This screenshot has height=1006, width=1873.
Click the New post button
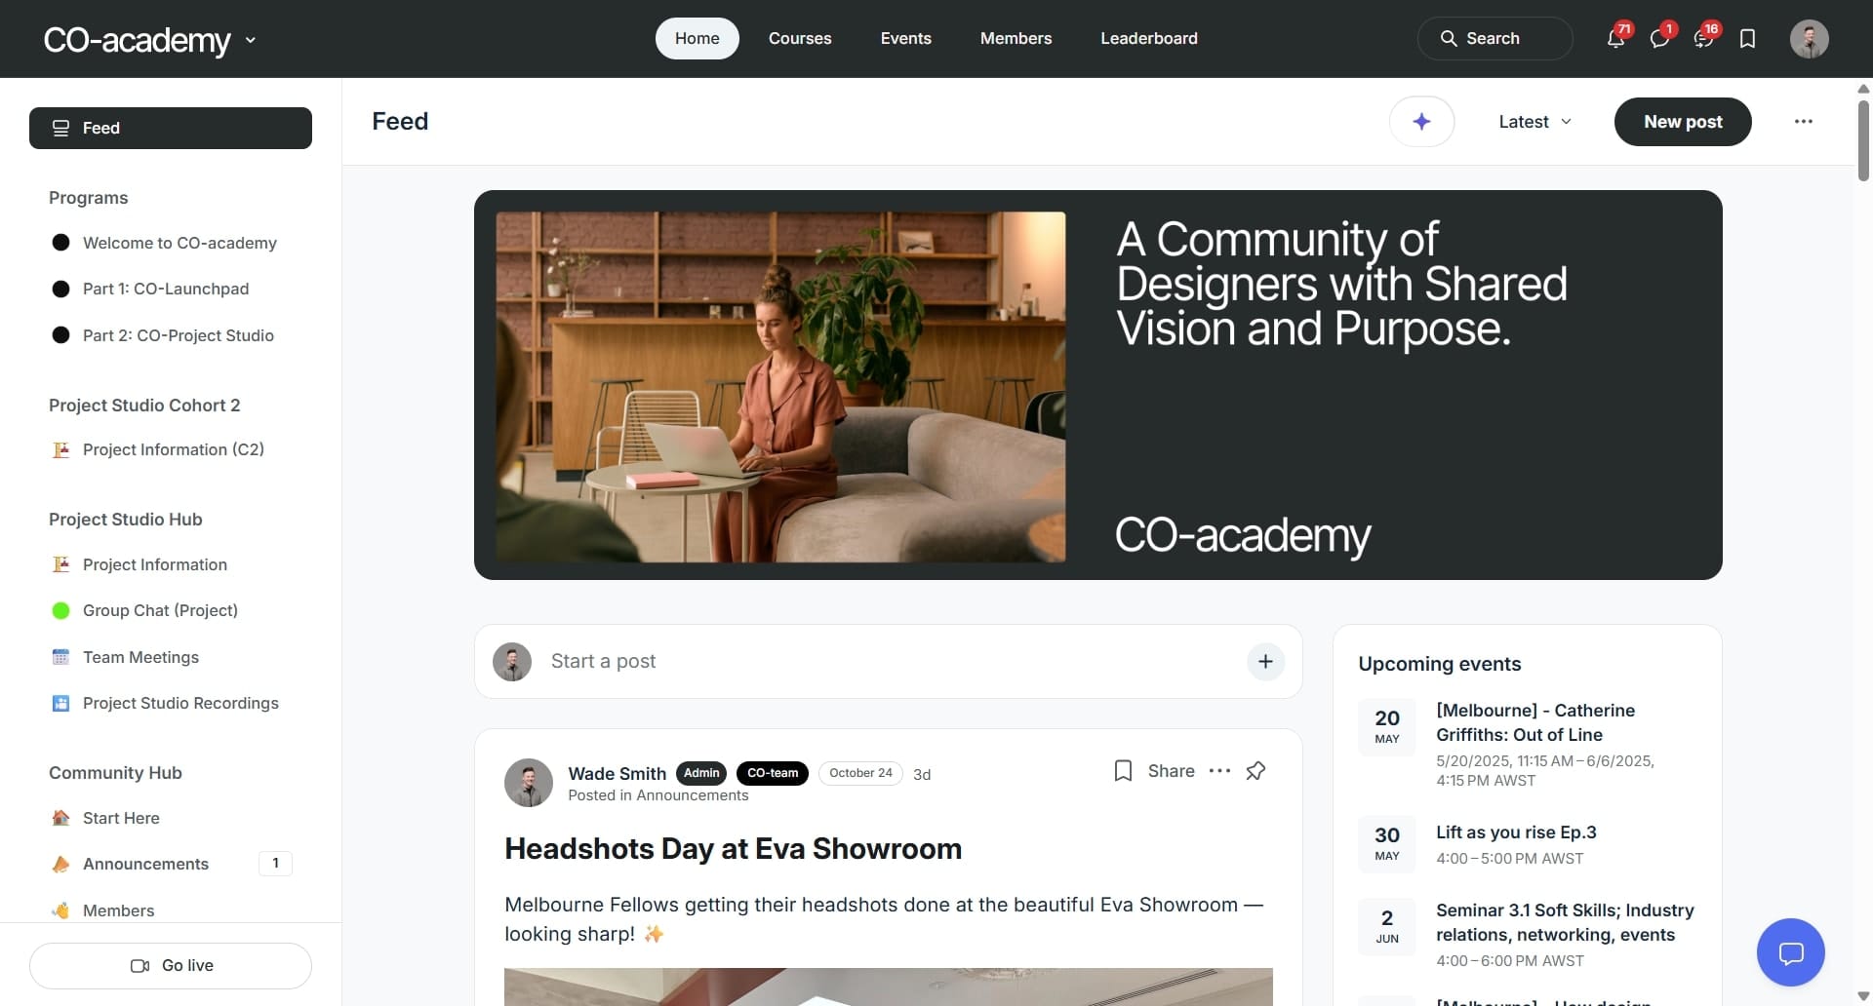1683,122
